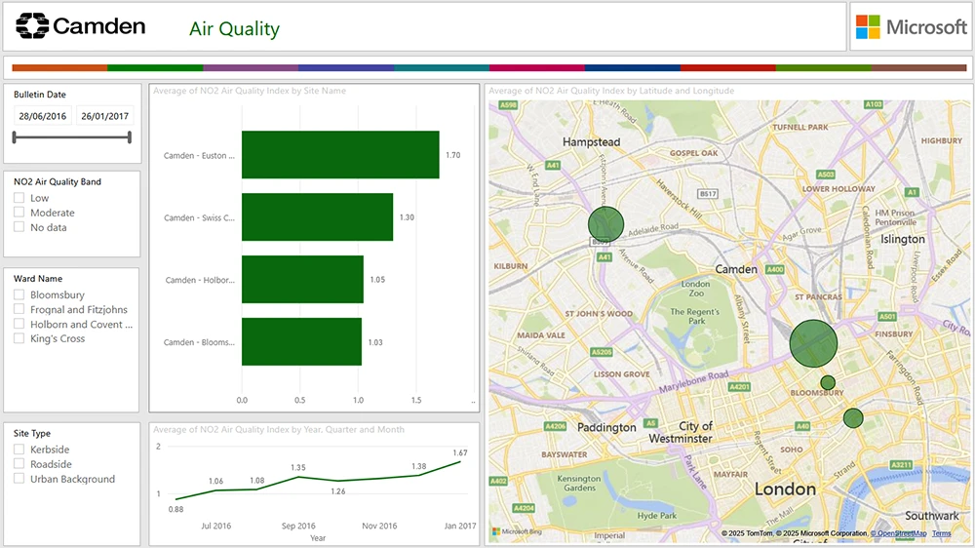Tick the Low air quality band checkbox
This screenshot has width=975, height=548.
19,198
